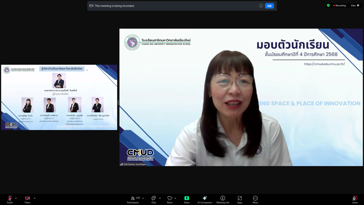Image resolution: width=364 pixels, height=205 pixels.
Task: Click the green encryption shield icon
Action: coord(328,5)
